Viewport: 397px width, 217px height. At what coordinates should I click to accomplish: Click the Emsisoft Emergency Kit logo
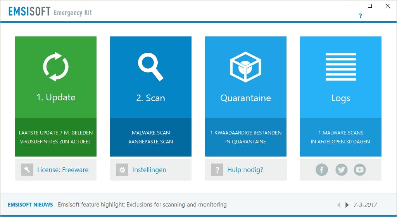click(x=50, y=12)
